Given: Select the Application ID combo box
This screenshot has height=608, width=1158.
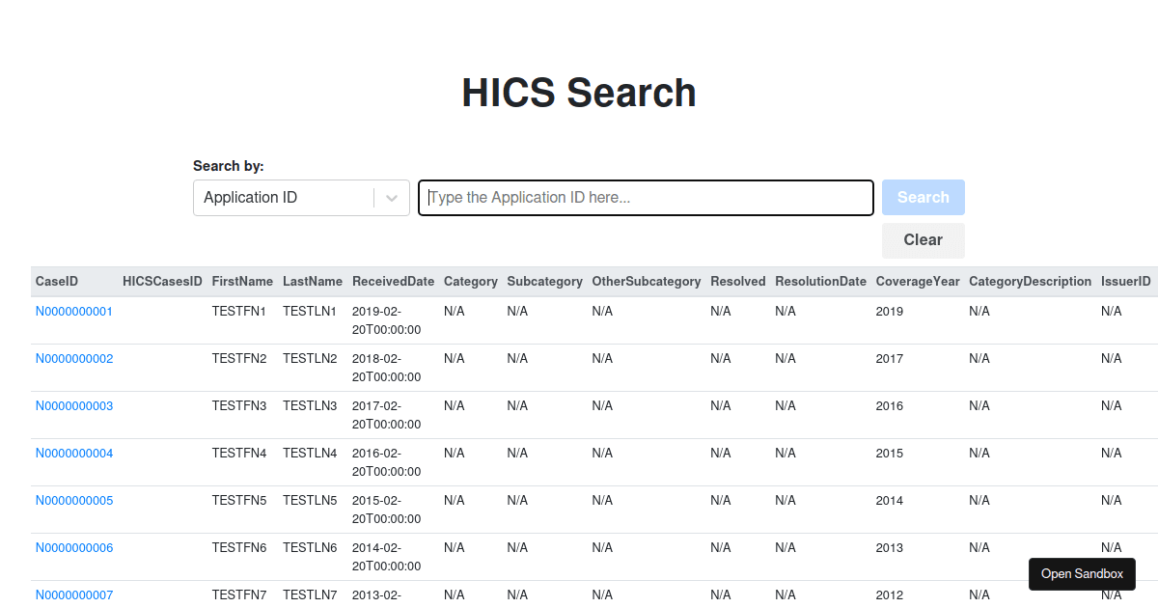Looking at the screenshot, I should coord(301,198).
